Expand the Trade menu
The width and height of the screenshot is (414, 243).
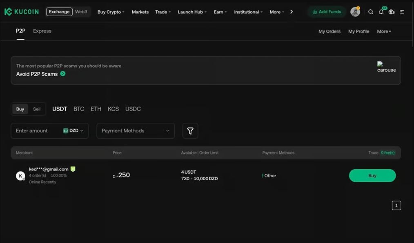[x=163, y=12]
